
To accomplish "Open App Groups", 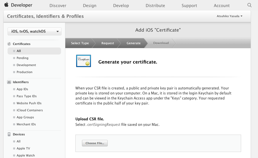I will [25, 117].
